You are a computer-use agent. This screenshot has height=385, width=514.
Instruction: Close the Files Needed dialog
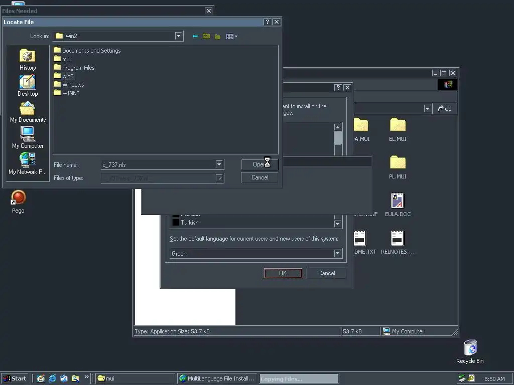click(208, 11)
